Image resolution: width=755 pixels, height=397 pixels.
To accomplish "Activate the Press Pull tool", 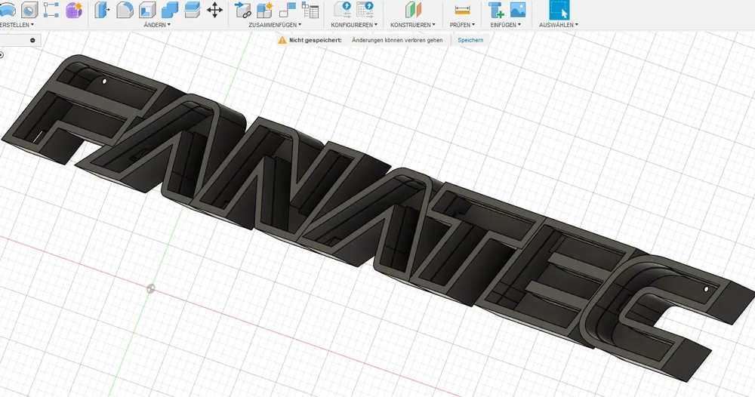I will point(102,10).
